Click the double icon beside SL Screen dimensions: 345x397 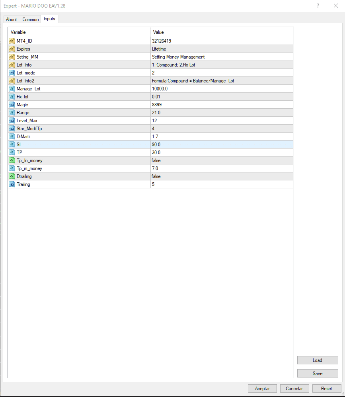tap(12, 144)
